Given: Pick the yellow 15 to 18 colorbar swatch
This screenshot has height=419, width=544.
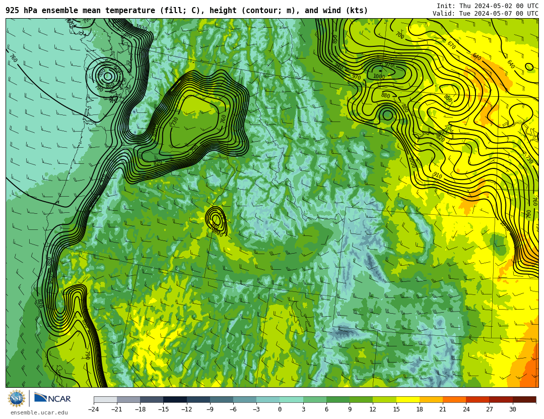Looking at the screenshot, I should tap(407, 399).
